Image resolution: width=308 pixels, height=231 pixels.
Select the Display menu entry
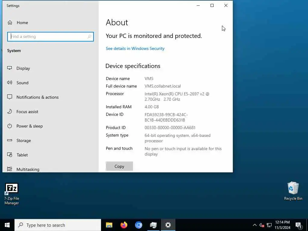pyautogui.click(x=23, y=68)
